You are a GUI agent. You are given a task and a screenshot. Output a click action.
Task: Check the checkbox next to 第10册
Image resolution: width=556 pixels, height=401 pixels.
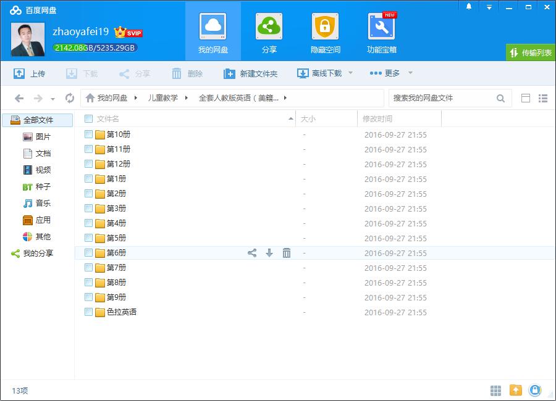point(88,134)
